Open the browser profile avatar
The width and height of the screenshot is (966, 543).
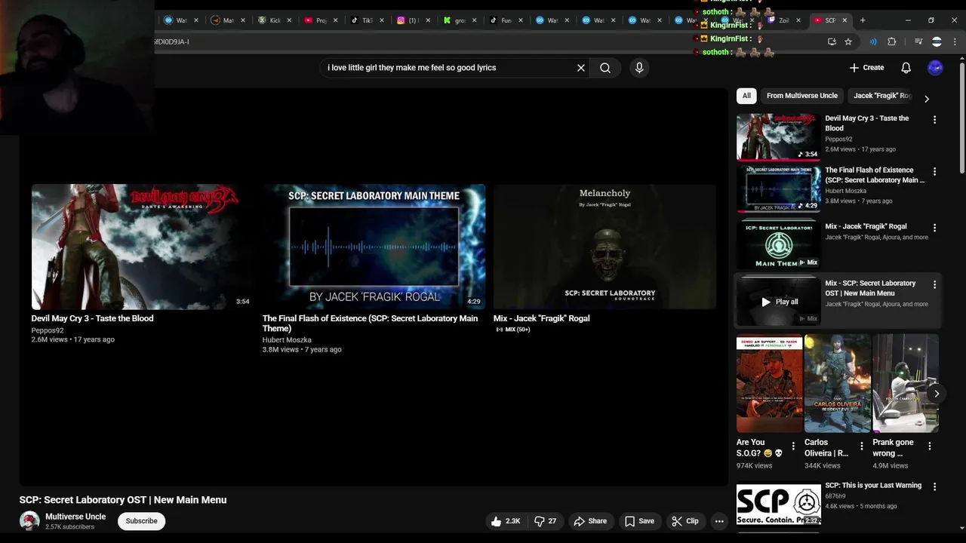pos(937,41)
